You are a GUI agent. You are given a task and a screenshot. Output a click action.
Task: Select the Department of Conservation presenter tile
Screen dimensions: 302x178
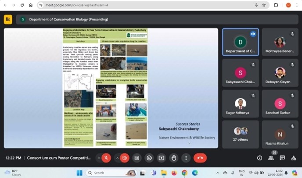click(x=240, y=42)
